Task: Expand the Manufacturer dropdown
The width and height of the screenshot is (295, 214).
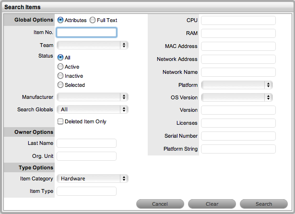Action: 92,97
